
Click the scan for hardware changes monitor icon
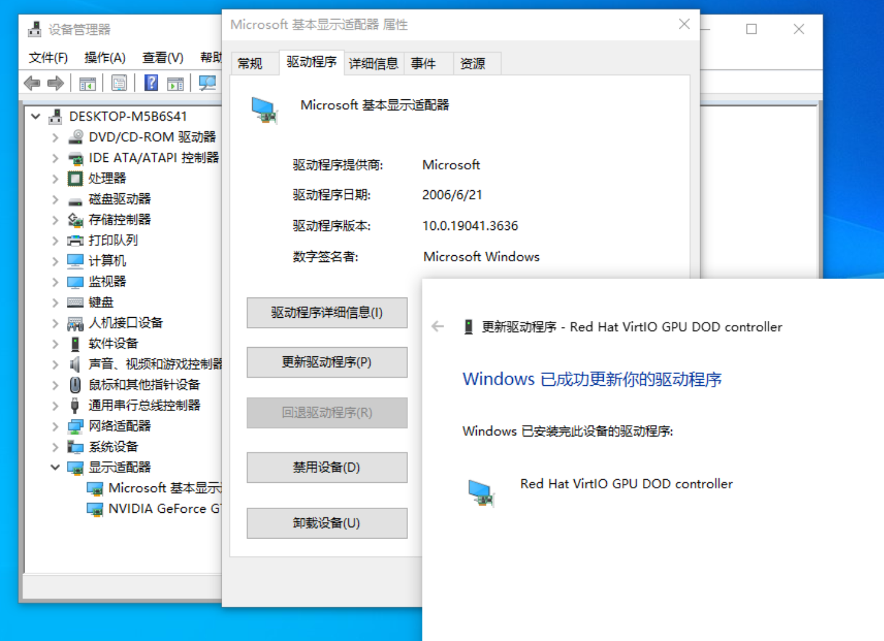tap(207, 83)
